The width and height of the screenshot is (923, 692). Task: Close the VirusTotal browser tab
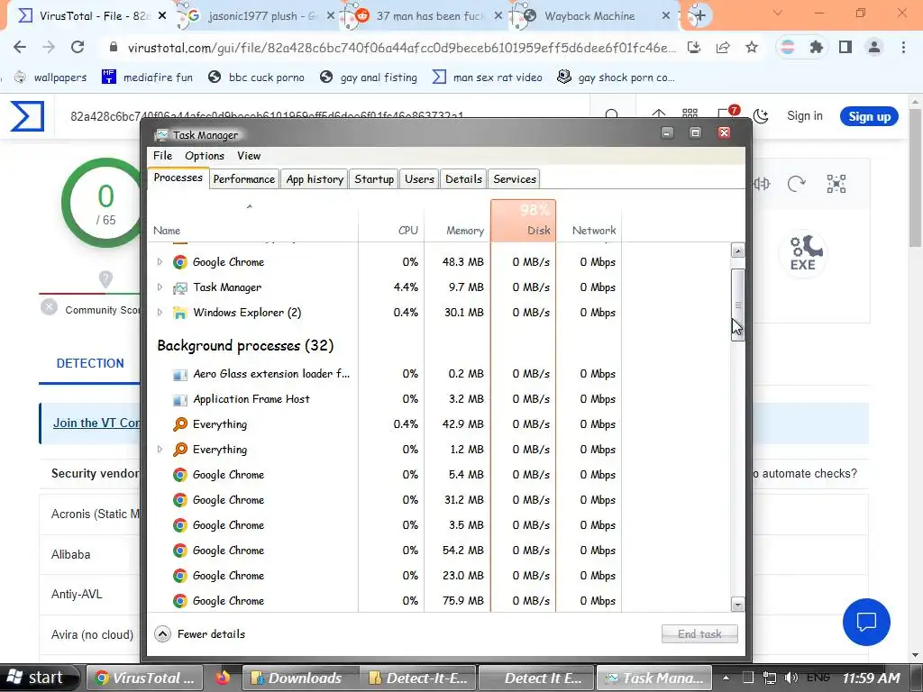click(162, 16)
